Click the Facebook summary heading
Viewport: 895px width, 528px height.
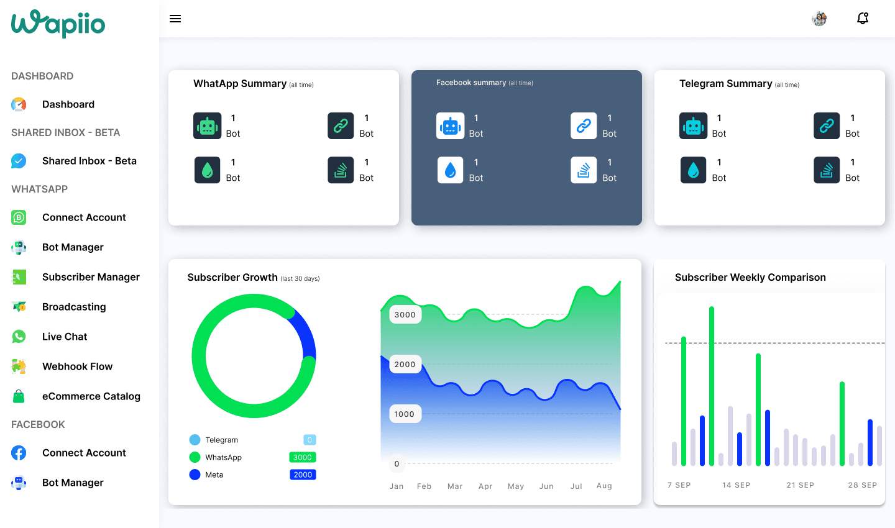[x=471, y=83]
